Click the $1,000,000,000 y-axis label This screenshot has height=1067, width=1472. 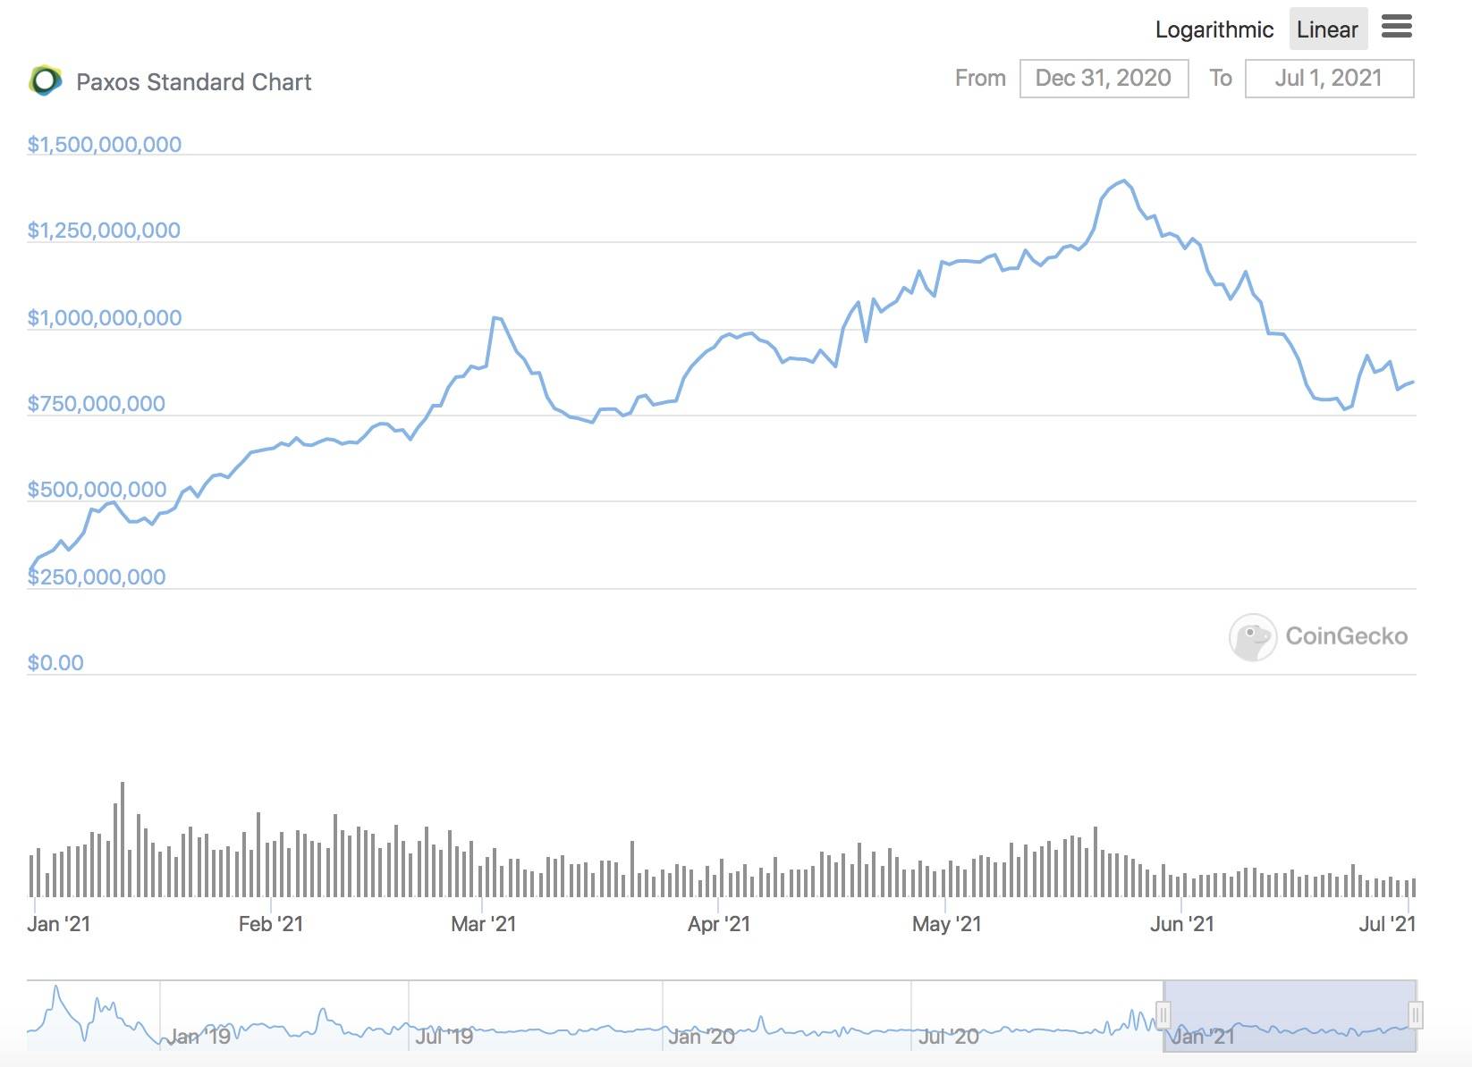pos(105,318)
